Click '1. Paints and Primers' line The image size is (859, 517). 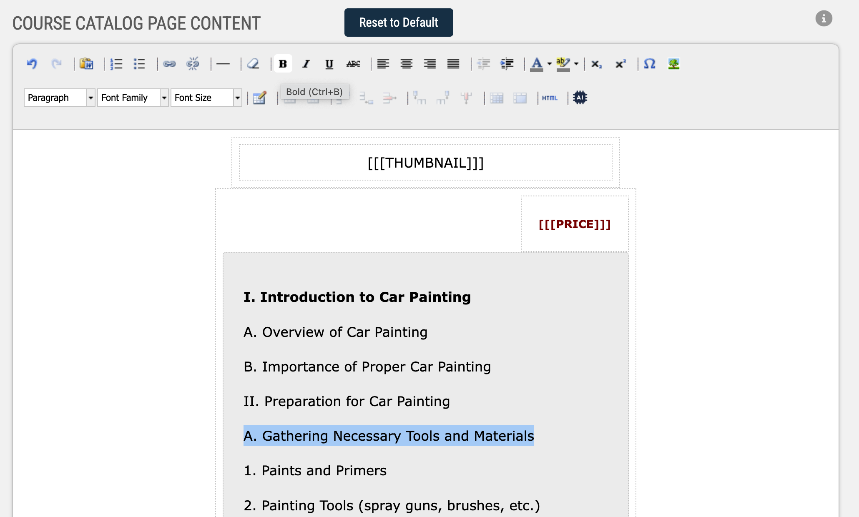(x=315, y=470)
